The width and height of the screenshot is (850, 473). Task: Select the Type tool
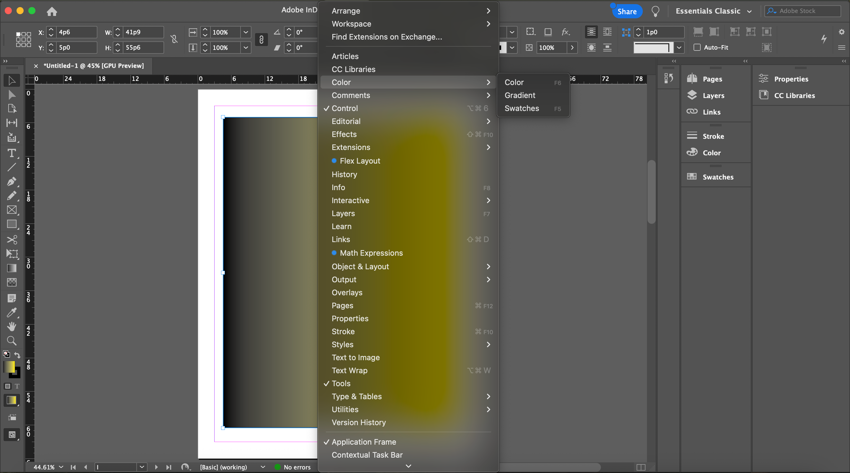pyautogui.click(x=12, y=153)
